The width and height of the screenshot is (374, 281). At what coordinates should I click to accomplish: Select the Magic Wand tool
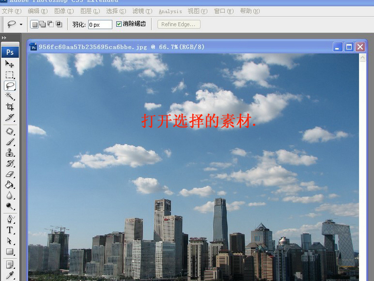coord(9,96)
